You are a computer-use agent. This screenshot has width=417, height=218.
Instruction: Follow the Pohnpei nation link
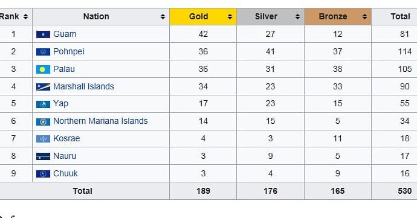pos(69,51)
